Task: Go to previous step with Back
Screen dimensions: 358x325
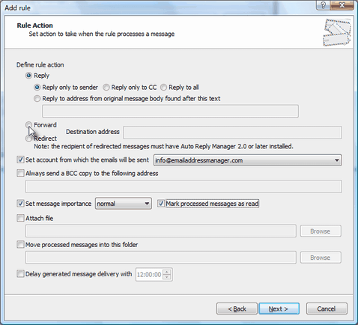Action: tap(237, 309)
